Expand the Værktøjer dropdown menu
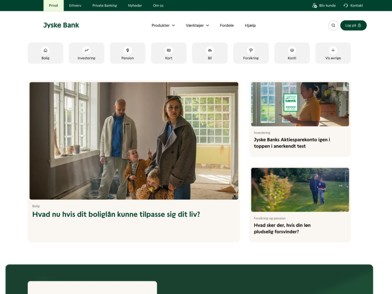Screen dimensions: 392x294 [x=197, y=25]
